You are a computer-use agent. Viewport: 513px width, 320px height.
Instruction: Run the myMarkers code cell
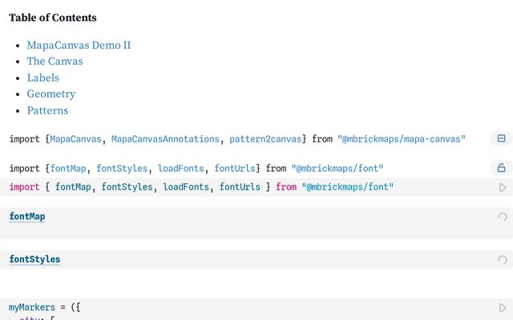point(503,307)
